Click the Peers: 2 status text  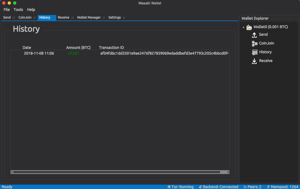click(x=254, y=187)
